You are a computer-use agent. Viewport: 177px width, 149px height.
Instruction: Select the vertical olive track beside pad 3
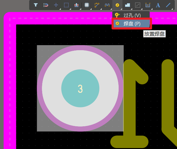click(129, 101)
